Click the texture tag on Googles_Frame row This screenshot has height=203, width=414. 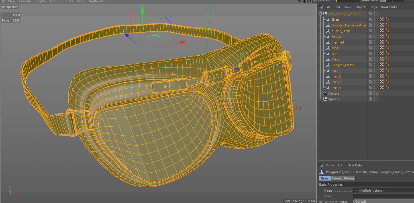pos(382,65)
